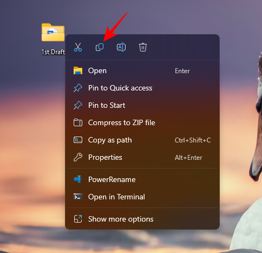Launch PowerRename from the menu

142,179
